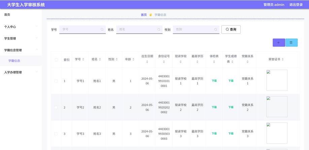Sort table by 性别 column arrows
The height and width of the screenshot is (150, 309).
[x=117, y=59]
